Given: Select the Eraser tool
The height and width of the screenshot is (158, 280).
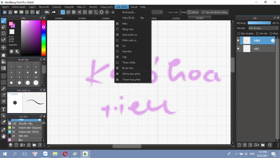Looking at the screenshot, I should click(x=3, y=27).
